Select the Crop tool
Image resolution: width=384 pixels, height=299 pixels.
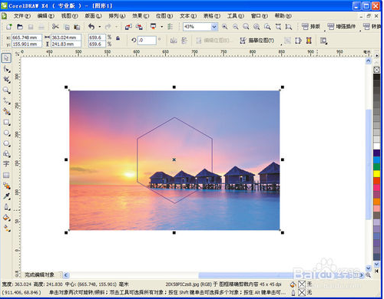[6, 80]
